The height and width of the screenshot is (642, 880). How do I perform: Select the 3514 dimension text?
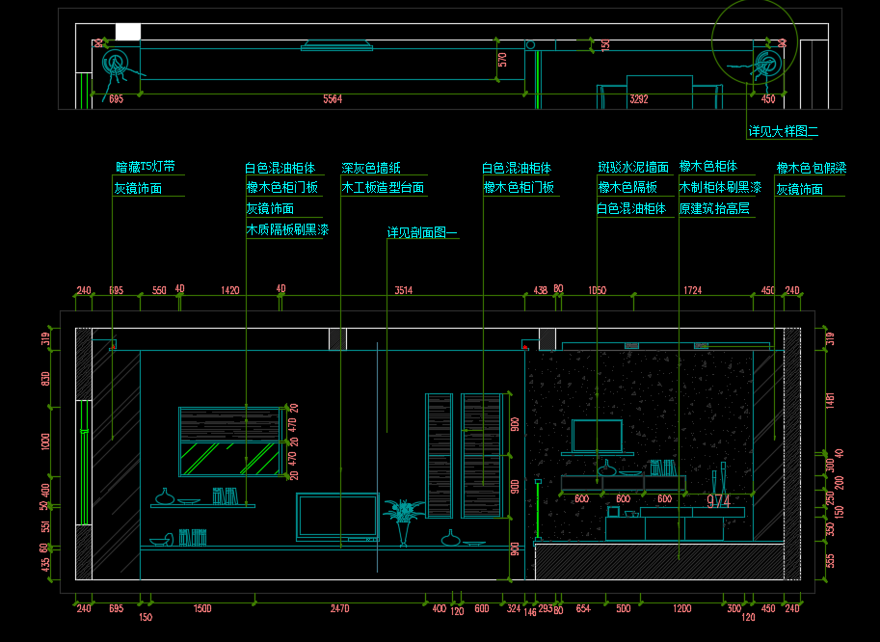(404, 290)
